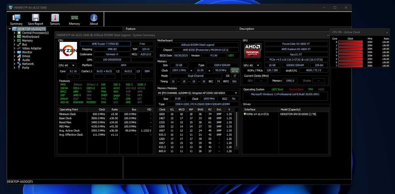The image size is (395, 194).
Task: Click the NVMe x4 16.0 GT/s interface entry
Action: pyautogui.click(x=256, y=114)
